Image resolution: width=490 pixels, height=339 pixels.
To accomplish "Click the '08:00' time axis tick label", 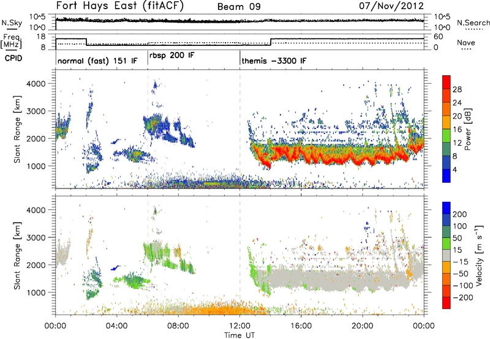I will pyautogui.click(x=178, y=326).
